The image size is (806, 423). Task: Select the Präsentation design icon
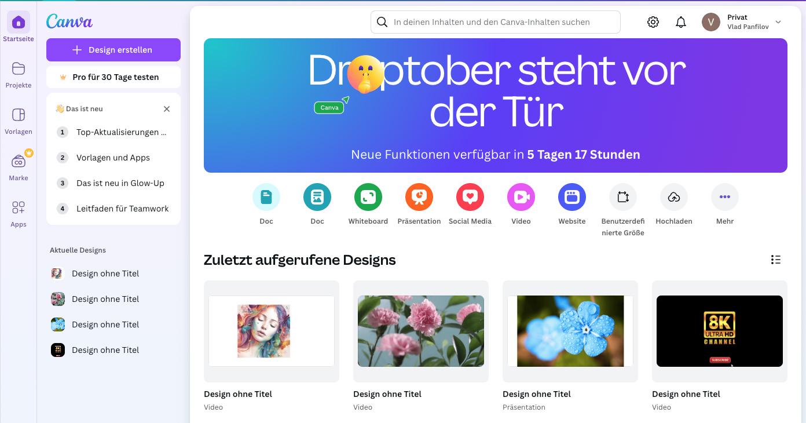419,197
